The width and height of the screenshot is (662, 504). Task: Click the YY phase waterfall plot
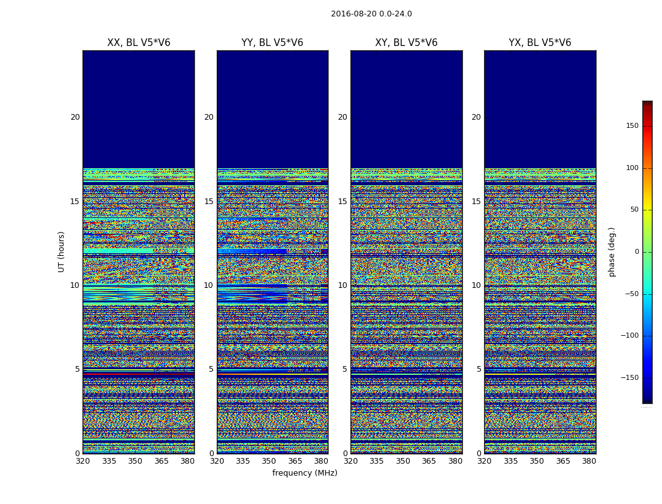(x=272, y=252)
